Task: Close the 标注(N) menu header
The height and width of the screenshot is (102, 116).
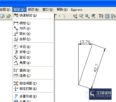Action: point(19,10)
